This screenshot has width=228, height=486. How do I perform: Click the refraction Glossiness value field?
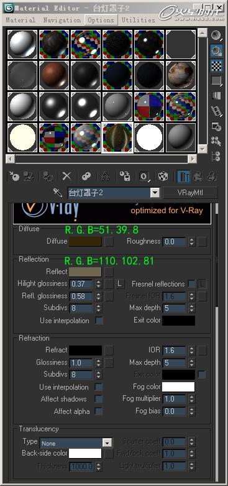coord(81,362)
